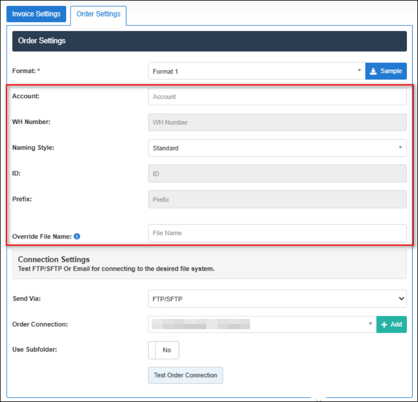Screen dimensions: 418x402
Task: Click the collapse chevron at panel bottom
Action: [319, 399]
